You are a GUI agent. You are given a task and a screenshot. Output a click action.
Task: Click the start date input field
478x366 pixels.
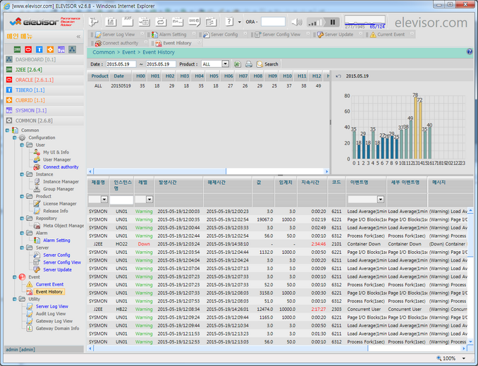point(121,64)
